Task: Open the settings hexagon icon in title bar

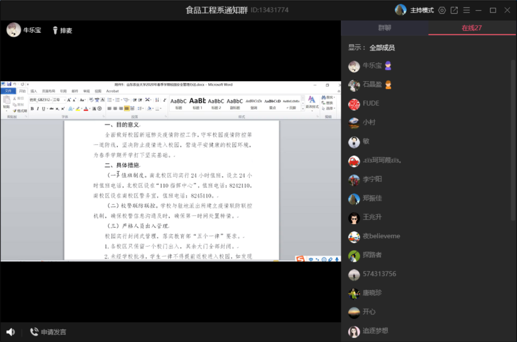Action: pos(442,10)
